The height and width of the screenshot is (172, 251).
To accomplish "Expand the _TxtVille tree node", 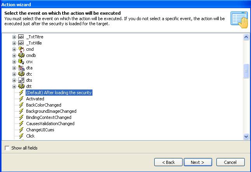I will 14,43.
